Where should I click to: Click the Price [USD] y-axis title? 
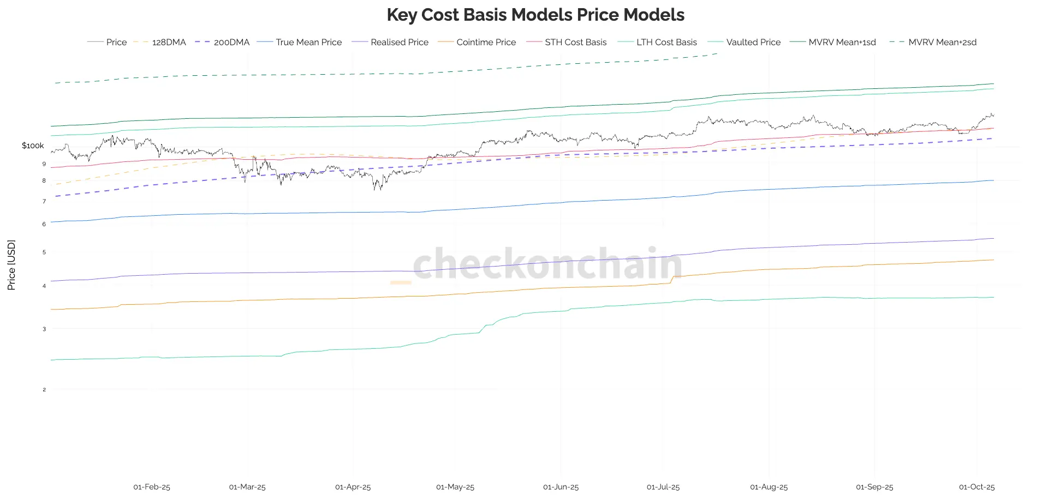pos(11,265)
